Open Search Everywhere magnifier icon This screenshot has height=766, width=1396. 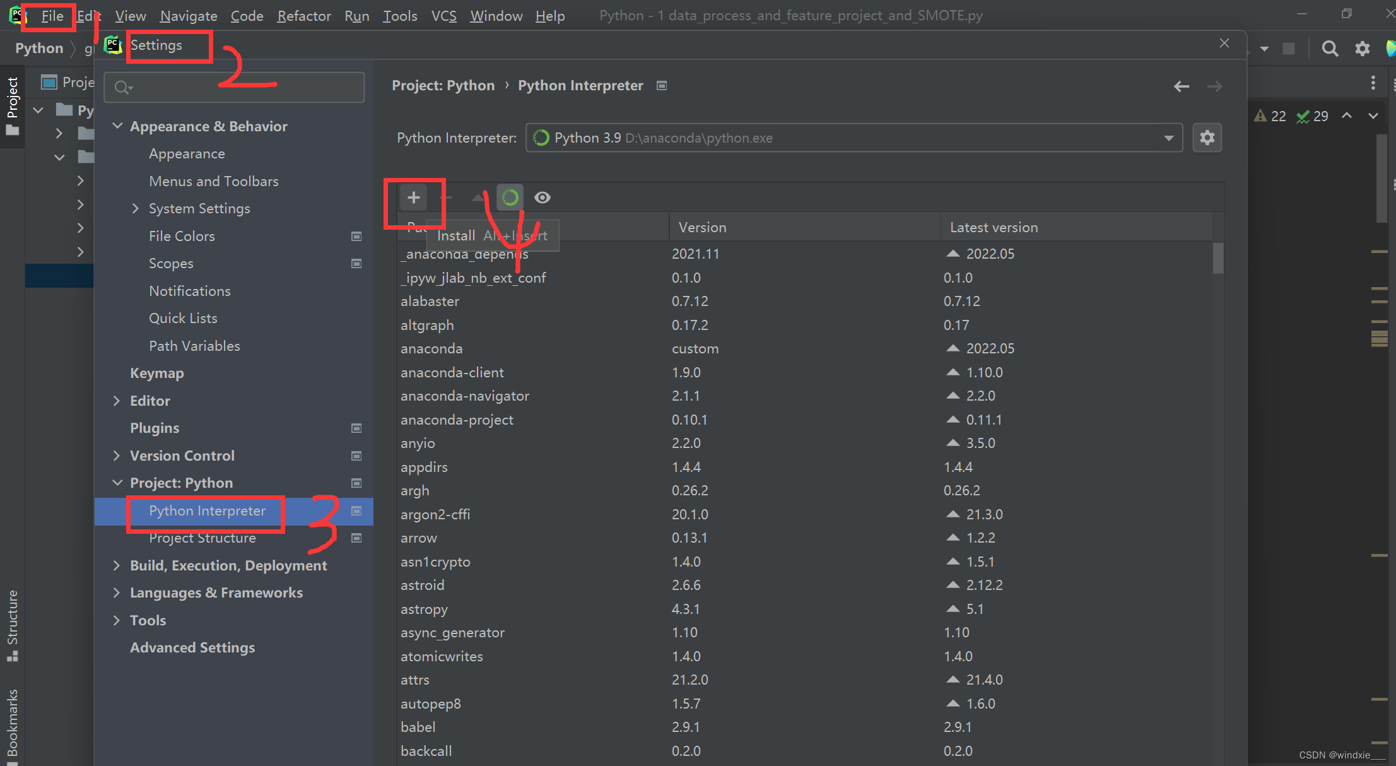(x=1330, y=49)
